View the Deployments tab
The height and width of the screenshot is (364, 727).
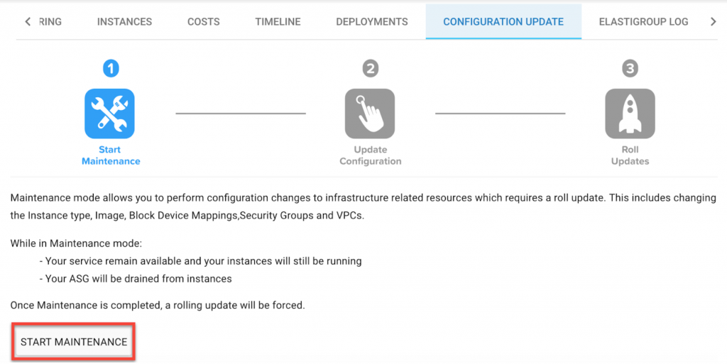click(372, 22)
